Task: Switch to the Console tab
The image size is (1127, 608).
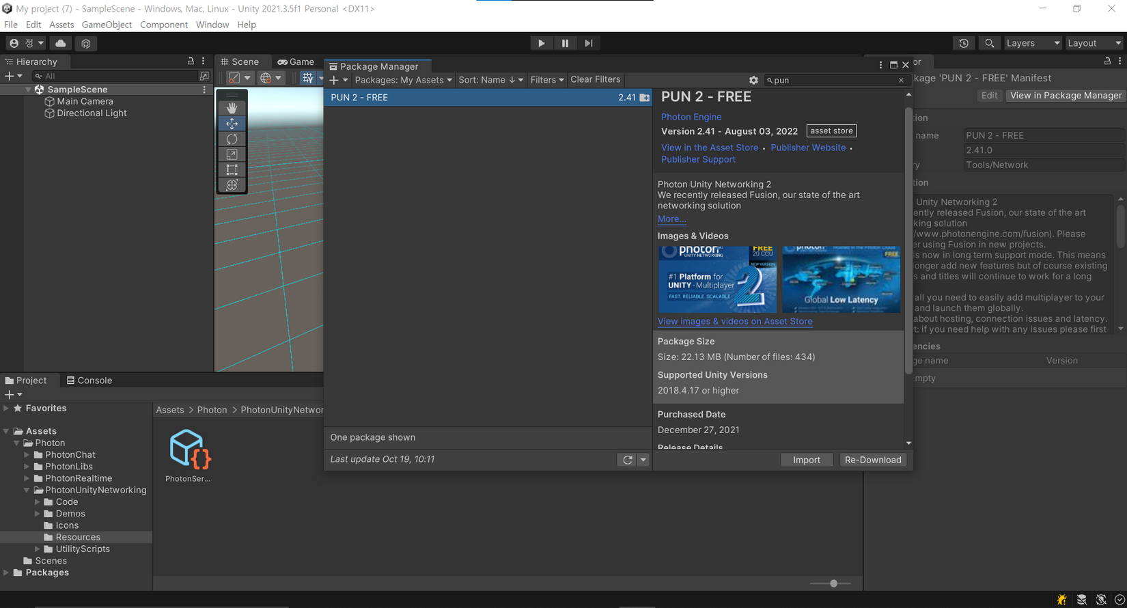Action: pyautogui.click(x=89, y=381)
